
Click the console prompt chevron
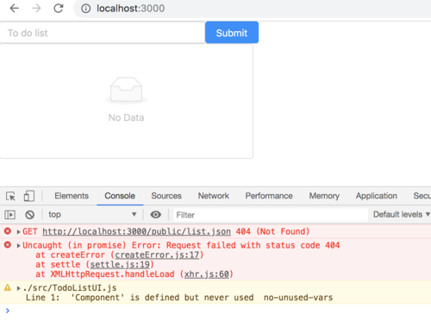click(x=8, y=311)
